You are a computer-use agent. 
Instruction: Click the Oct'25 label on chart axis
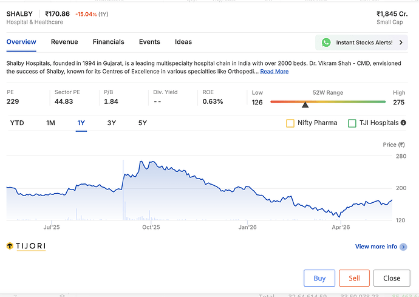click(x=151, y=227)
